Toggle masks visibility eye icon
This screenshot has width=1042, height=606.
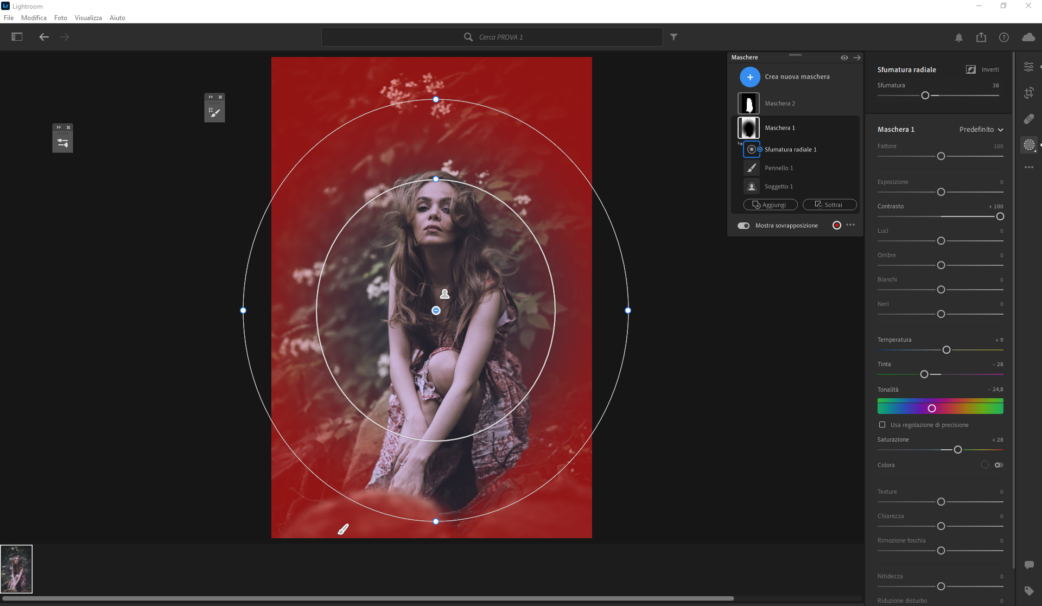pyautogui.click(x=844, y=58)
